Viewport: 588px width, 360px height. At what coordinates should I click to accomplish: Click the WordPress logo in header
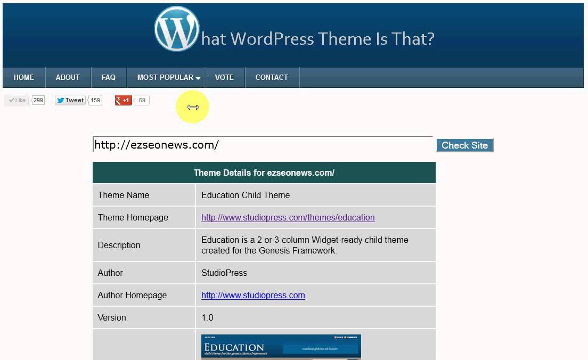point(177,29)
